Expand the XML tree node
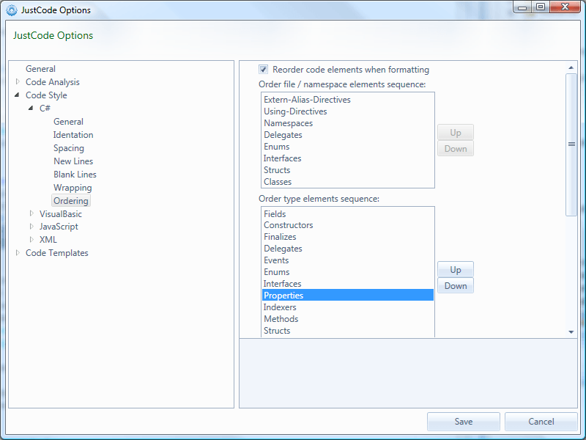 tap(31, 240)
